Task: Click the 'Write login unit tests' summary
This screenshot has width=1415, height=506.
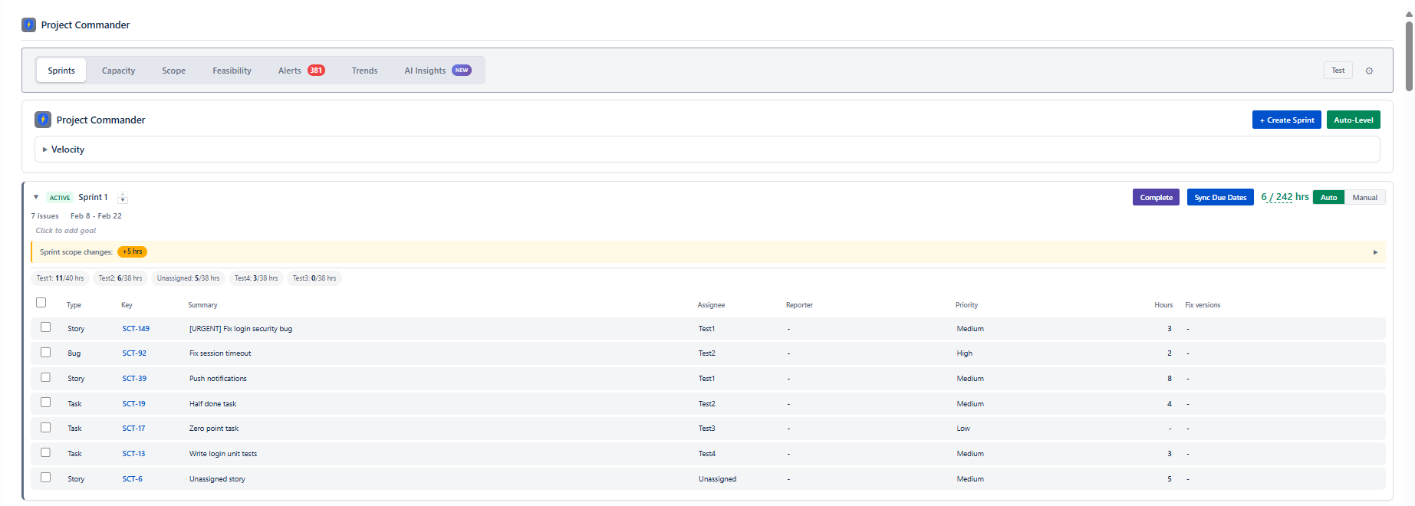Action: (x=223, y=454)
